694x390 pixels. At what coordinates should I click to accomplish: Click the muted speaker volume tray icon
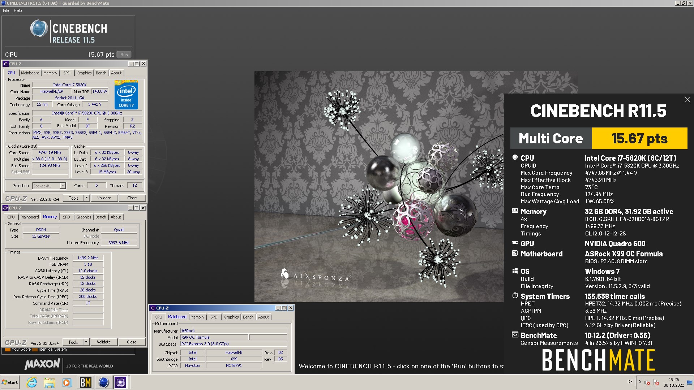(x=647, y=383)
